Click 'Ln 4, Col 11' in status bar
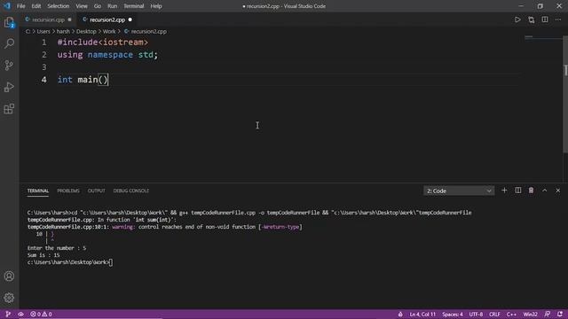 pos(422,315)
